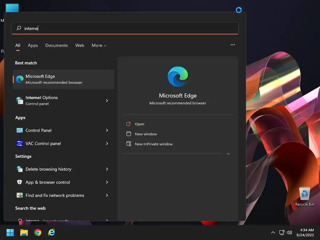Click the New InPrivate window icon
This screenshot has width=320, height=240.
point(129,144)
